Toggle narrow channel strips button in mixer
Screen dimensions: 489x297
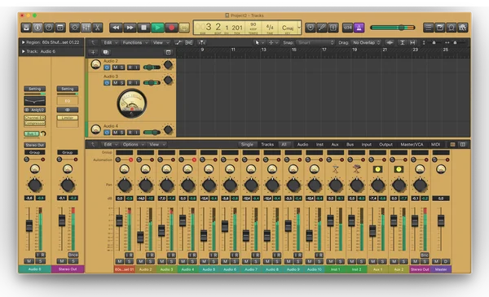pyautogui.click(x=452, y=145)
